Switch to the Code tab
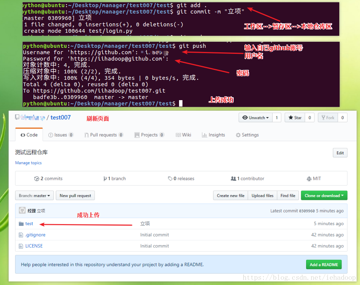Image resolution: width=360 pixels, height=285 pixels. 29,135
